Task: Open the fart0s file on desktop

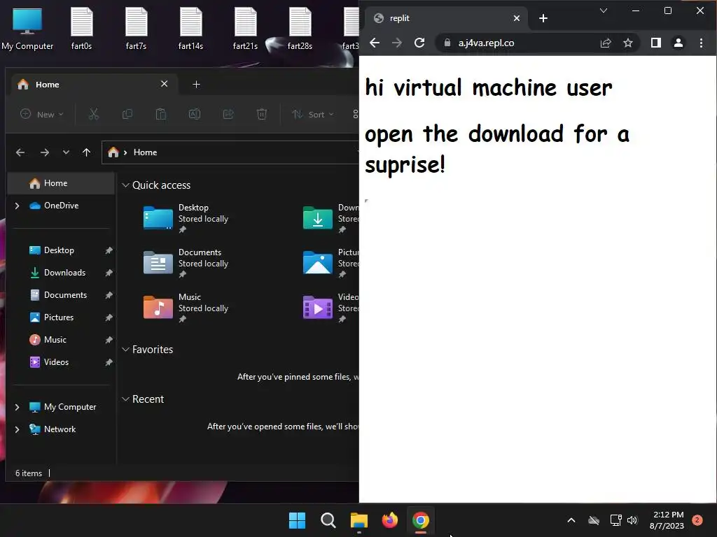Action: tap(81, 28)
